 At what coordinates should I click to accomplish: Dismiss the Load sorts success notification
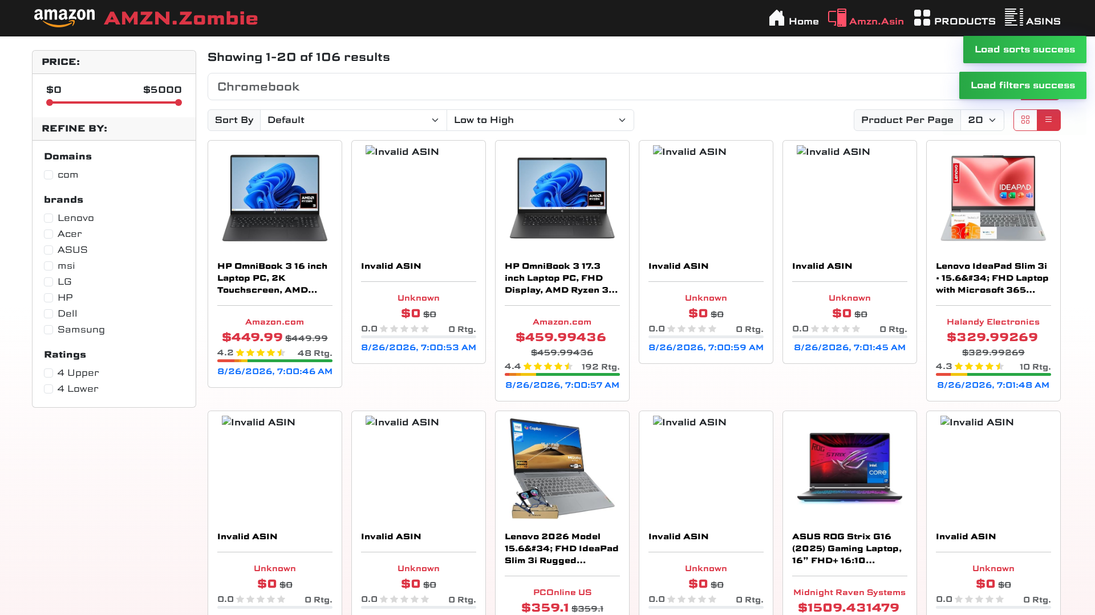tap(1024, 50)
